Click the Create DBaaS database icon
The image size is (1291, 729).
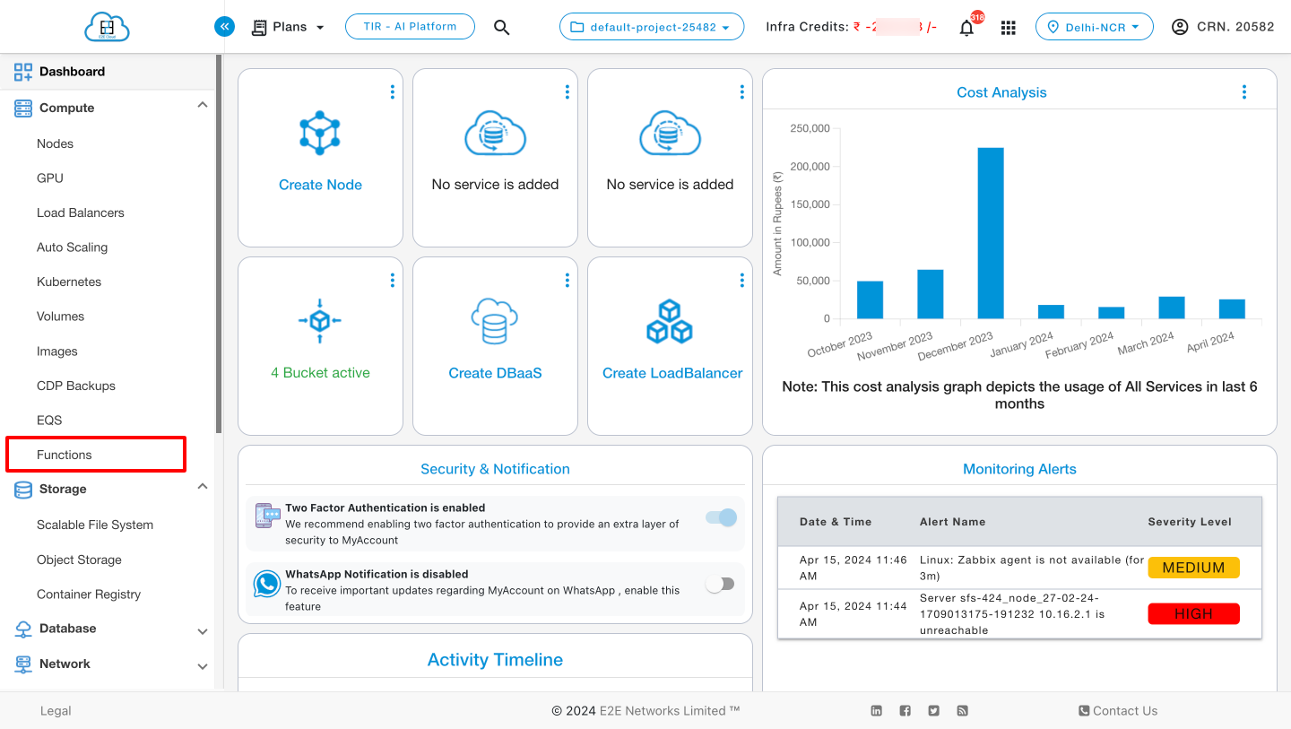coord(495,321)
